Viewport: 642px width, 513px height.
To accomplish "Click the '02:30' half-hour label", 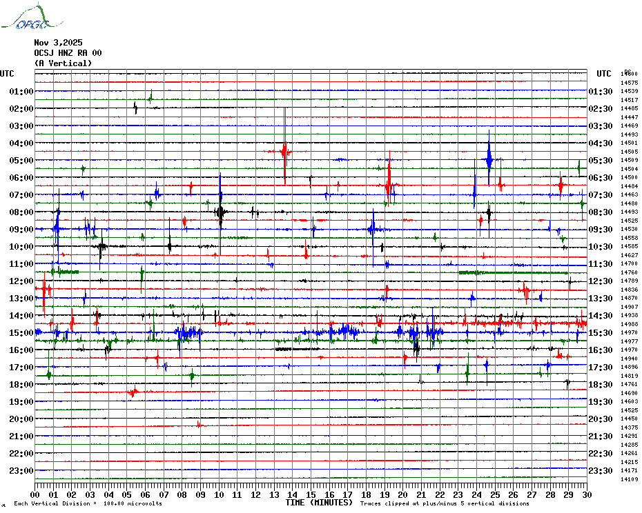I will point(601,109).
